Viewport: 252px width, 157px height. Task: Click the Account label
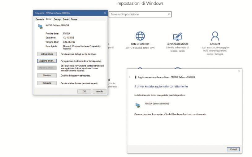[x=215, y=44]
